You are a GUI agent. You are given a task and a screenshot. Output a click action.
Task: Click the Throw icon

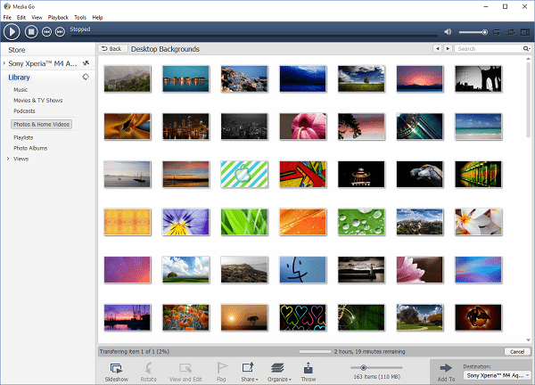click(309, 369)
